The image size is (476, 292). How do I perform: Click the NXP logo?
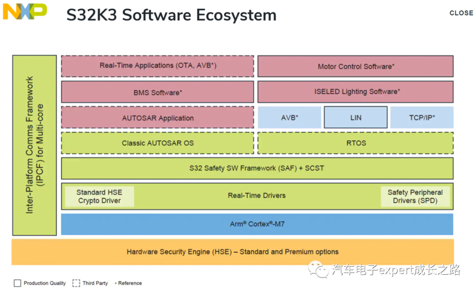(25, 11)
